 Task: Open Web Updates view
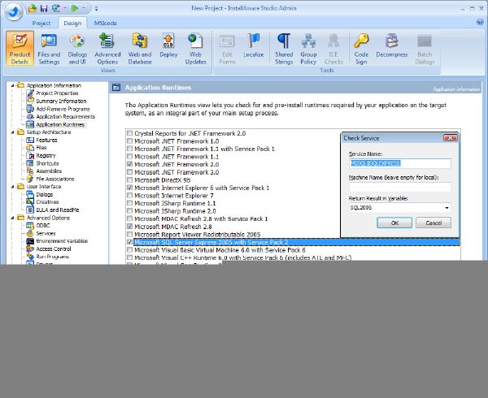coord(195,48)
